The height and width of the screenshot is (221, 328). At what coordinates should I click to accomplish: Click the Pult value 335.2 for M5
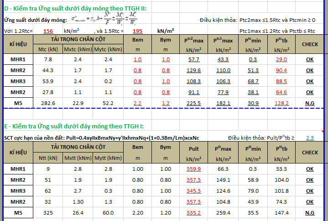tap(194, 213)
